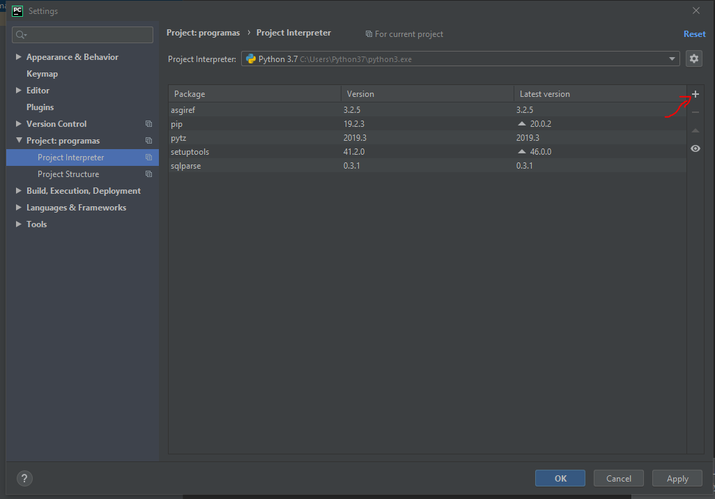This screenshot has height=499, width=715.
Task: Select Project Interpreter in the tree
Action: click(x=82, y=158)
